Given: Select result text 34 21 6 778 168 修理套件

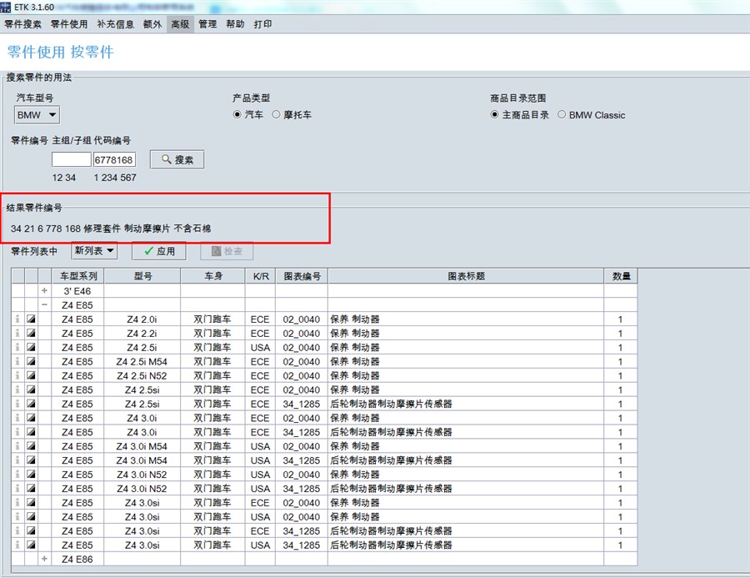Looking at the screenshot, I should pyautogui.click(x=66, y=229).
